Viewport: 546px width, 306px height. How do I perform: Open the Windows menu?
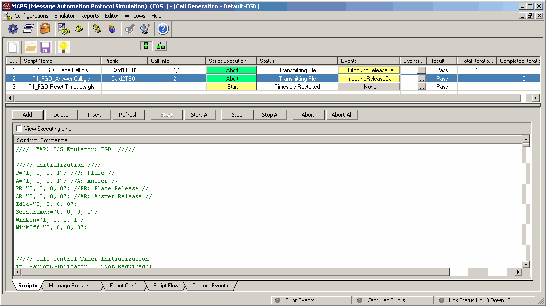click(x=135, y=16)
